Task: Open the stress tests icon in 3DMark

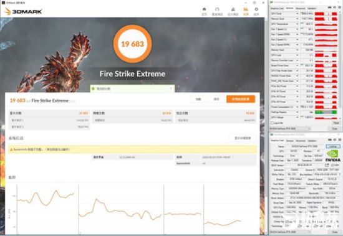Action: (x=233, y=9)
